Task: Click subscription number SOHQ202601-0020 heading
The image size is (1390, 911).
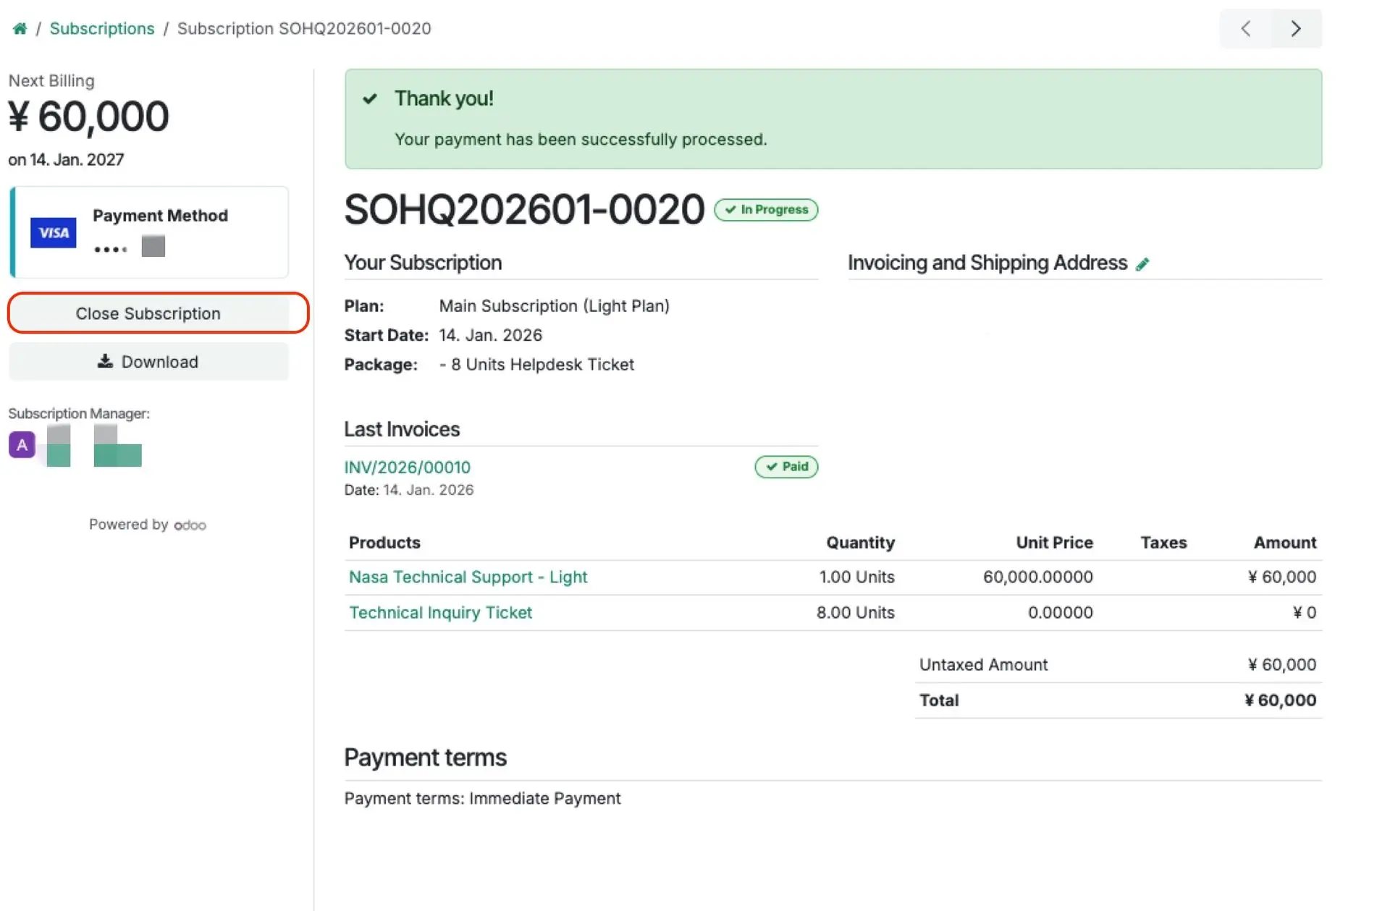Action: (524, 210)
